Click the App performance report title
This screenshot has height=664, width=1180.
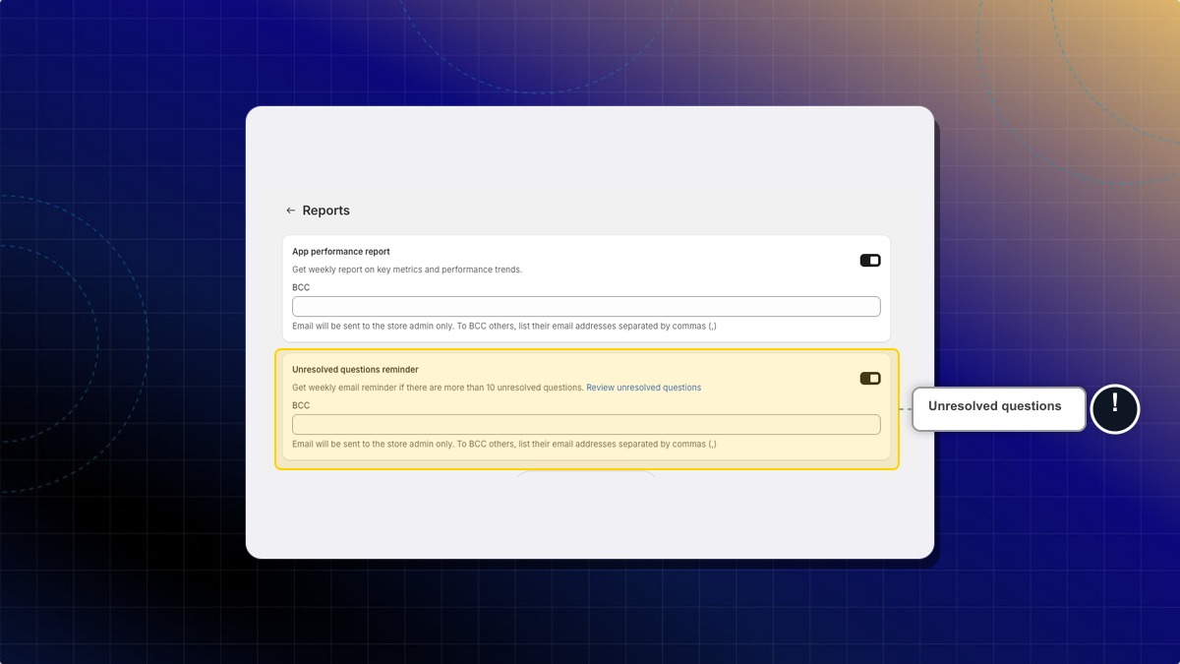coord(341,252)
